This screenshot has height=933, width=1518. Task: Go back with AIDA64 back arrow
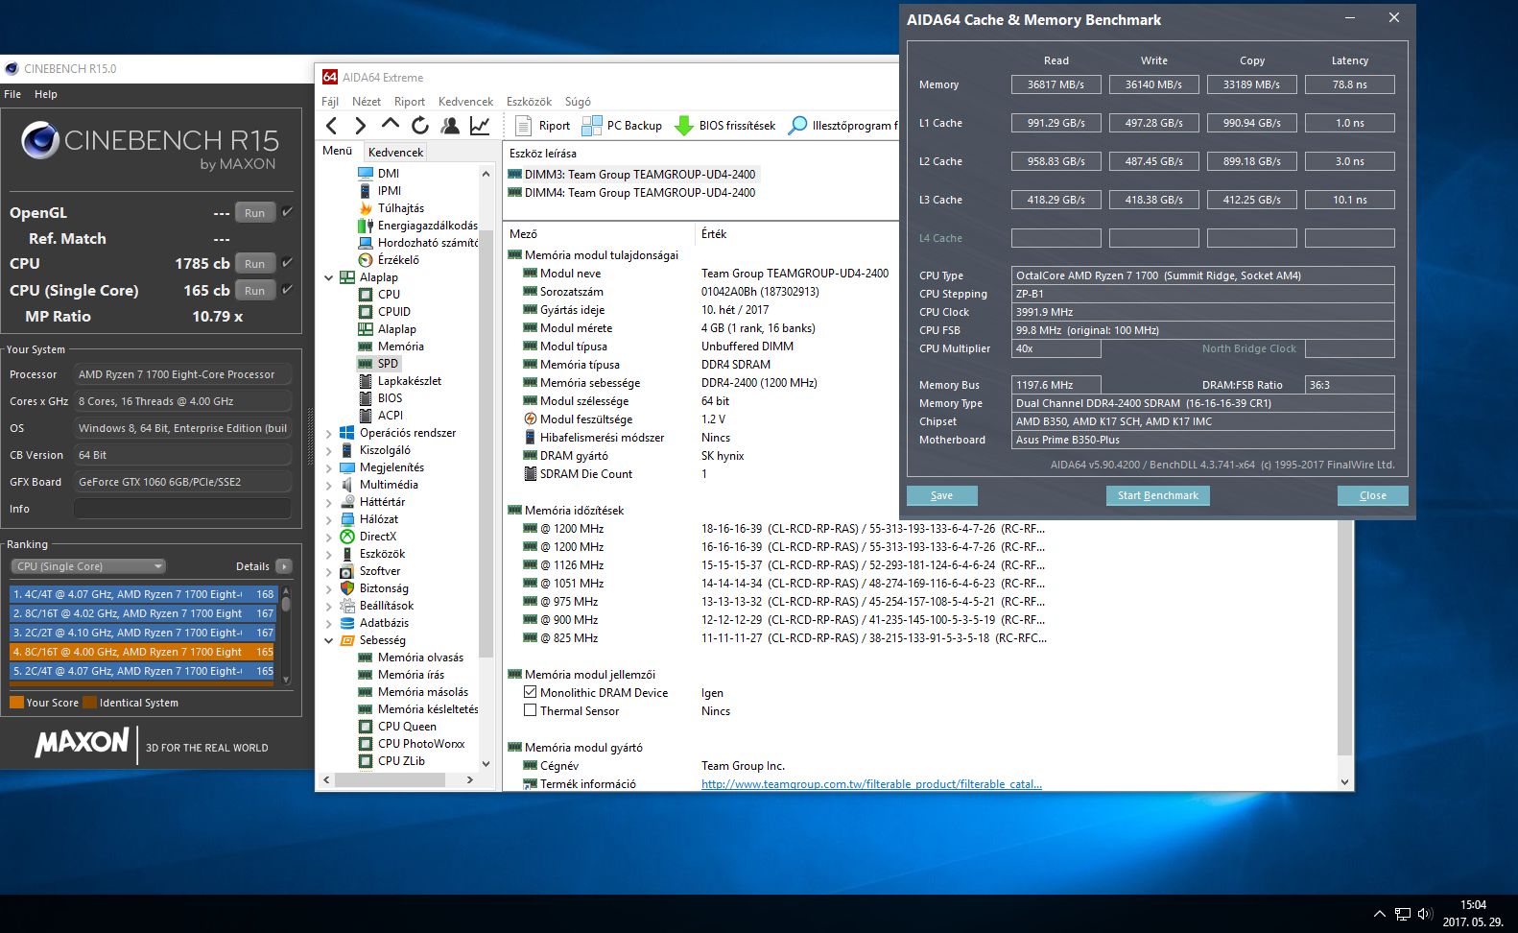tap(332, 125)
